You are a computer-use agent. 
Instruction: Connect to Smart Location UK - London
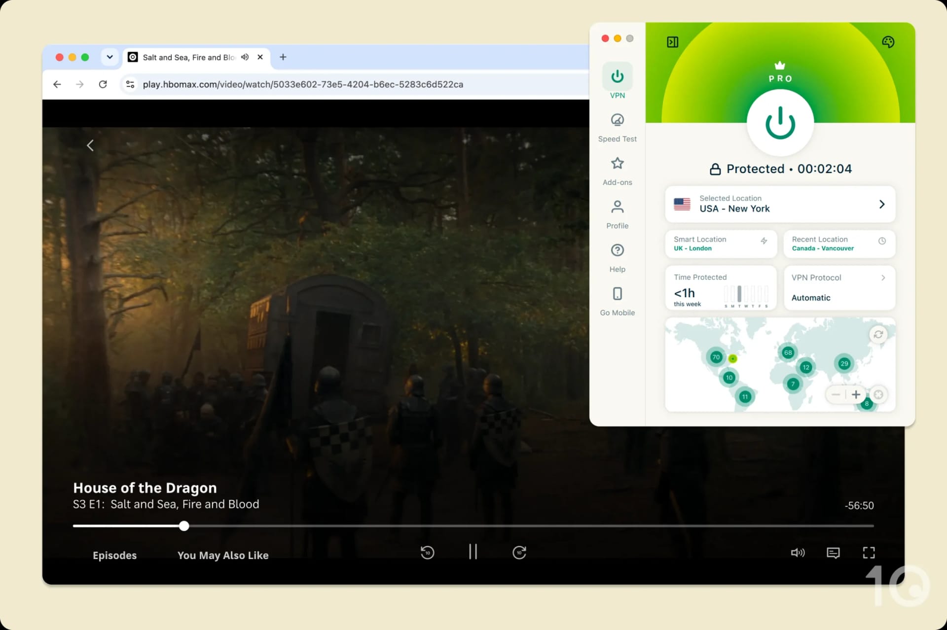pos(721,244)
